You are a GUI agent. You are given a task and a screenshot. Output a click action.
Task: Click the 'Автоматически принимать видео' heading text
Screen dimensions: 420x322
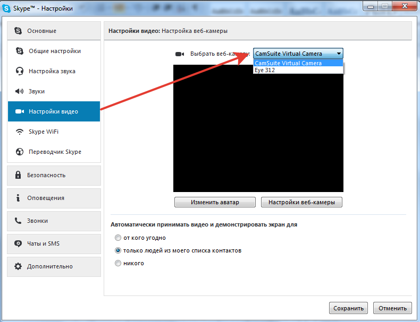pyautogui.click(x=204, y=224)
